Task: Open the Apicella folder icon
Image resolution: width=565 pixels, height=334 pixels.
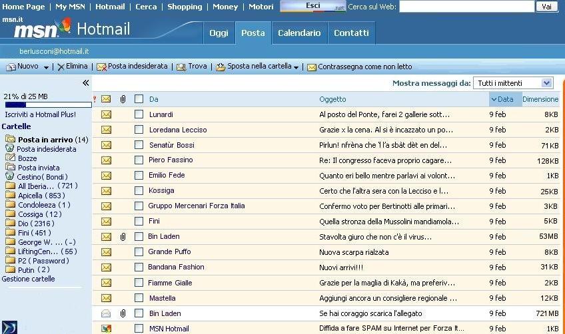Action: [11, 195]
